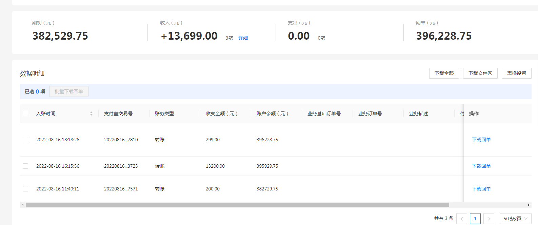Check the row dated 2022-08-16 18:18:26
This screenshot has width=538, height=225.
click(x=25, y=140)
